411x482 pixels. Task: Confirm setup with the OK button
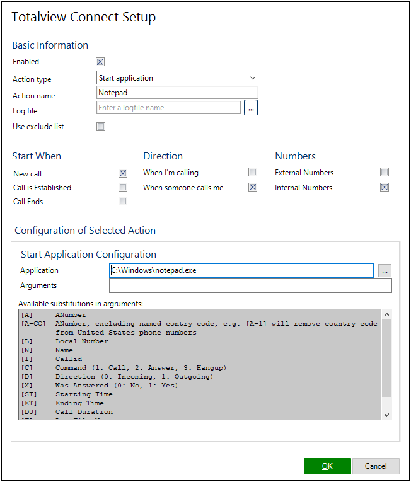pyautogui.click(x=327, y=466)
